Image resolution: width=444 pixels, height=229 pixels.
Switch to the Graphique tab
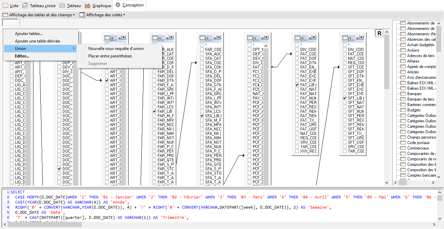(x=98, y=6)
